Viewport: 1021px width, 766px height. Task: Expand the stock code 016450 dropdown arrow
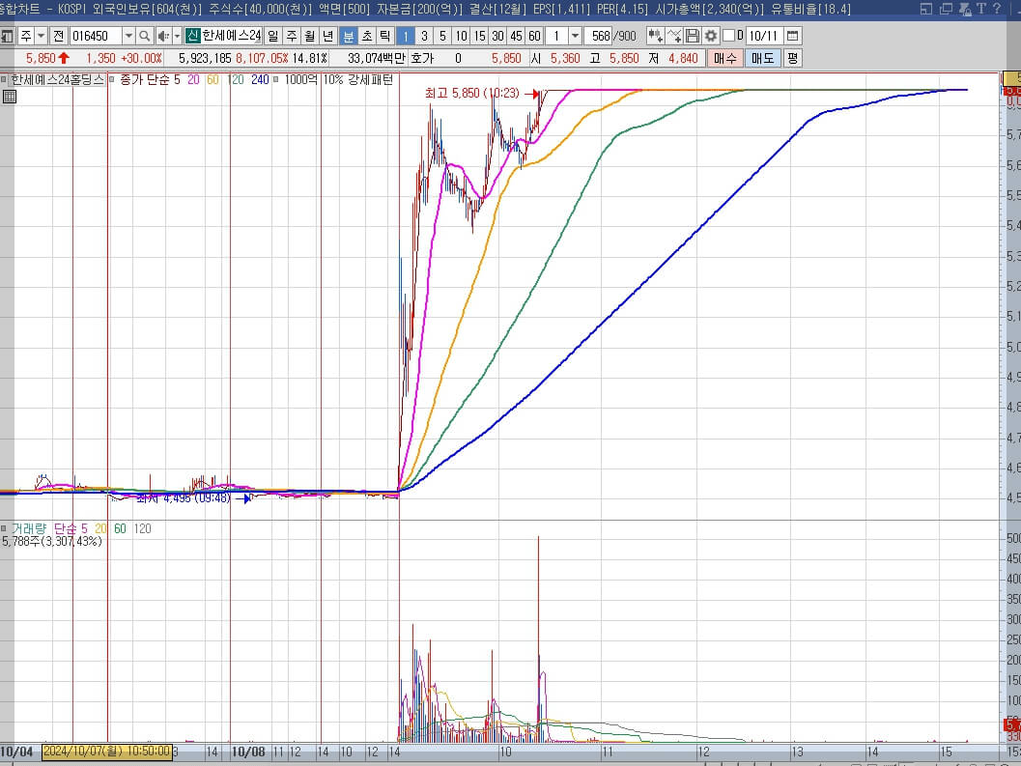tap(128, 35)
